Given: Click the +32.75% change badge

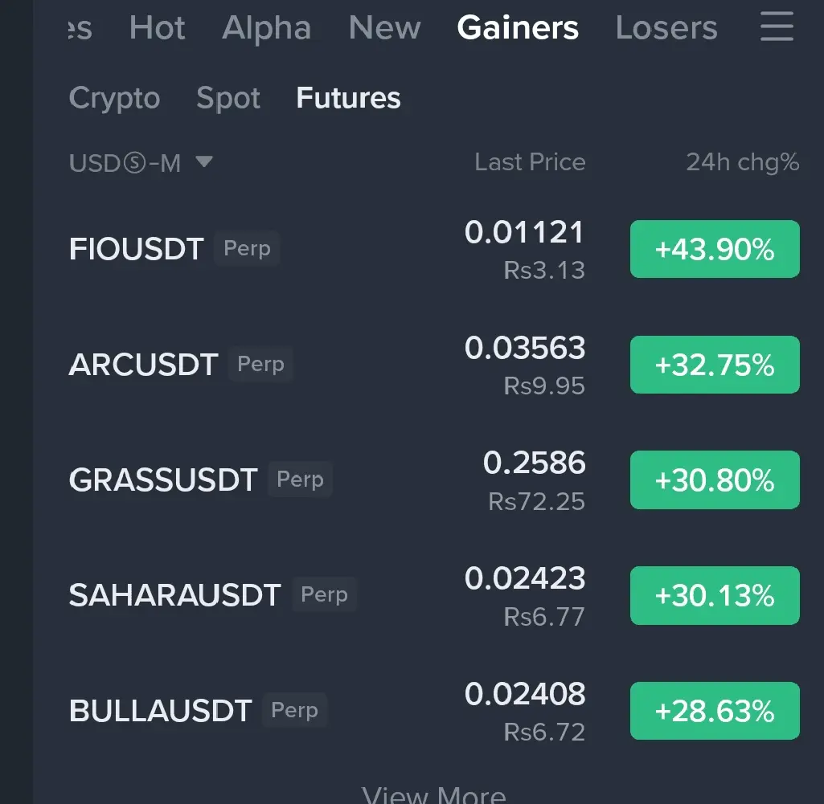Looking at the screenshot, I should click(x=715, y=365).
